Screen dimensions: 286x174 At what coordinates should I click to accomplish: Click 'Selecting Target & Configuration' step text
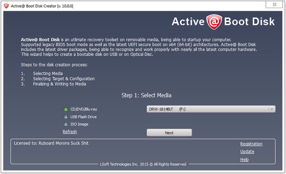pyautogui.click(x=64, y=79)
